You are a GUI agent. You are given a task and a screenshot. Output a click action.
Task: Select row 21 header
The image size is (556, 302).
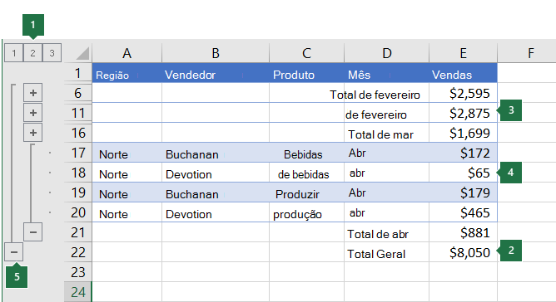(78, 232)
